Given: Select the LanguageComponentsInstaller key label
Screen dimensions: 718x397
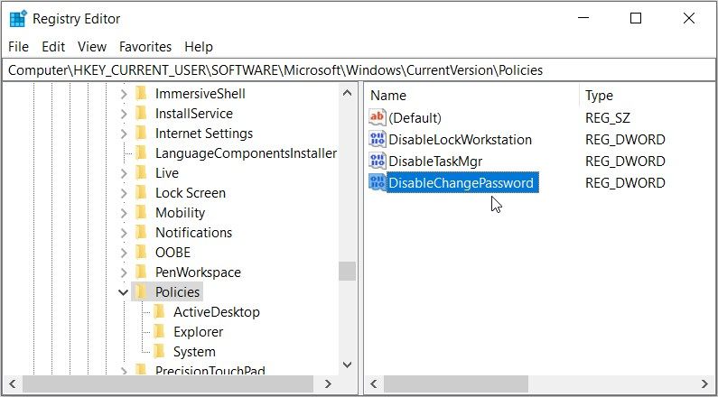Looking at the screenshot, I should (247, 153).
